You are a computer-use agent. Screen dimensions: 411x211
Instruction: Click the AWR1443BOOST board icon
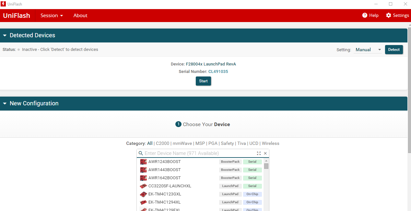143,170
